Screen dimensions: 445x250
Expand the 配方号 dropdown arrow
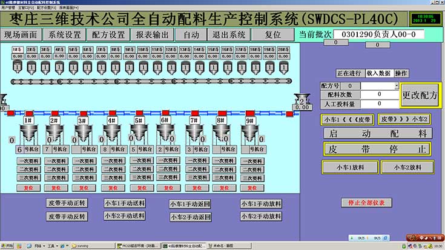pyautogui.click(x=397, y=86)
